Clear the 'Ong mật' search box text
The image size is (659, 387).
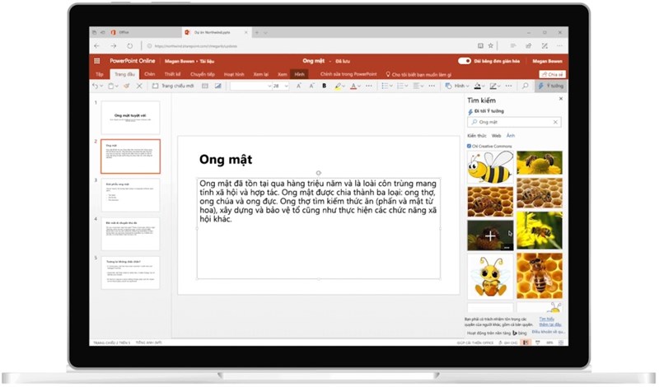(x=556, y=122)
